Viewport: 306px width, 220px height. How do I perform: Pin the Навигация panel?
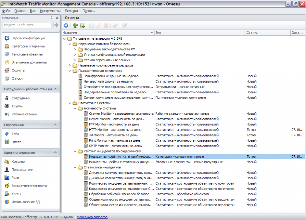pos(51,18)
